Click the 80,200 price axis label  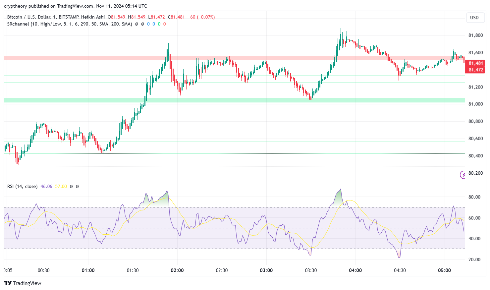point(475,173)
